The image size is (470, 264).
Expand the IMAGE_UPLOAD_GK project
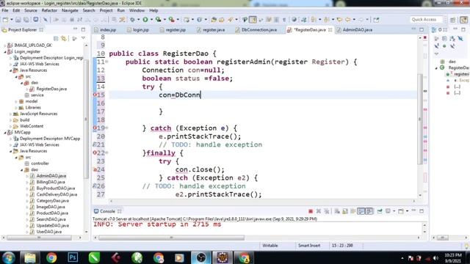5,45
